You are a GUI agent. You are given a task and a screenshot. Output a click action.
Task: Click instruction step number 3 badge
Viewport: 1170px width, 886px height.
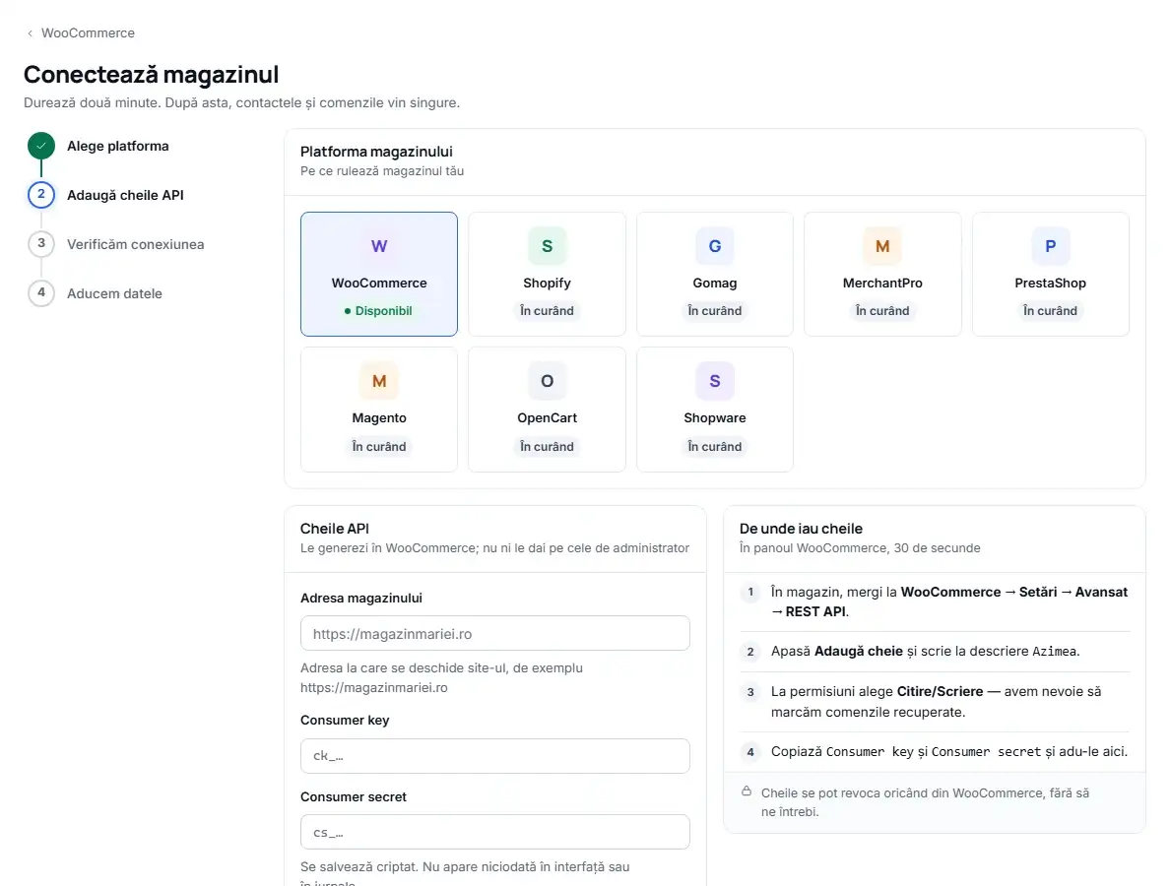tap(750, 692)
